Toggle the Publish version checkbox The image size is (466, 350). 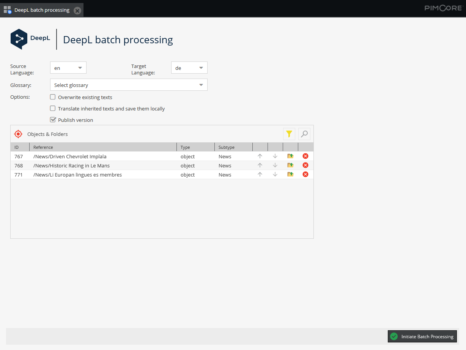(53, 120)
